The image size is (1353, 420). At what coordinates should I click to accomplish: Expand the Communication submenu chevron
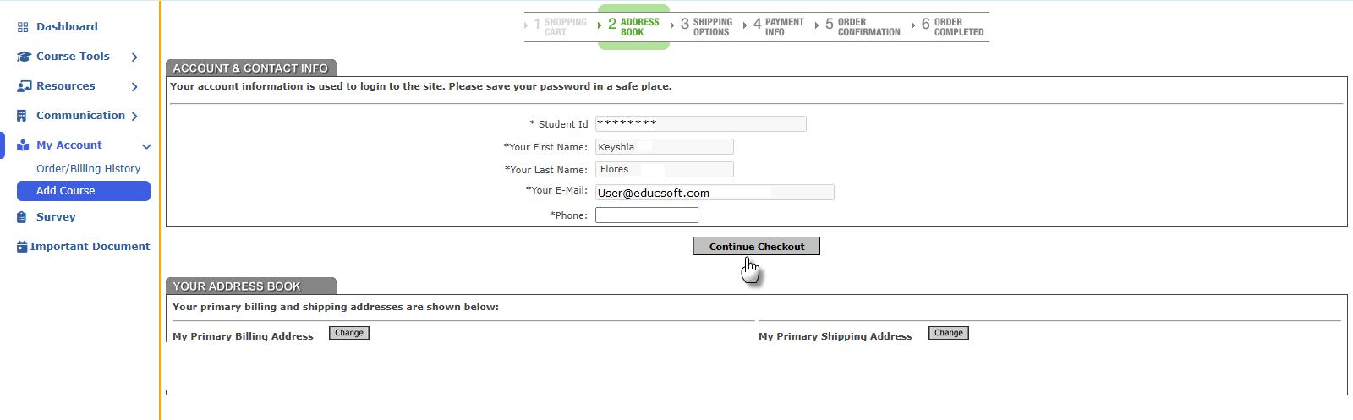tap(134, 116)
